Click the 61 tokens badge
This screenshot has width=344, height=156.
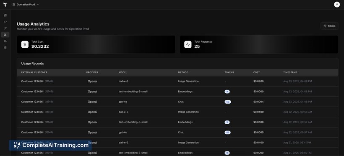coord(227,133)
